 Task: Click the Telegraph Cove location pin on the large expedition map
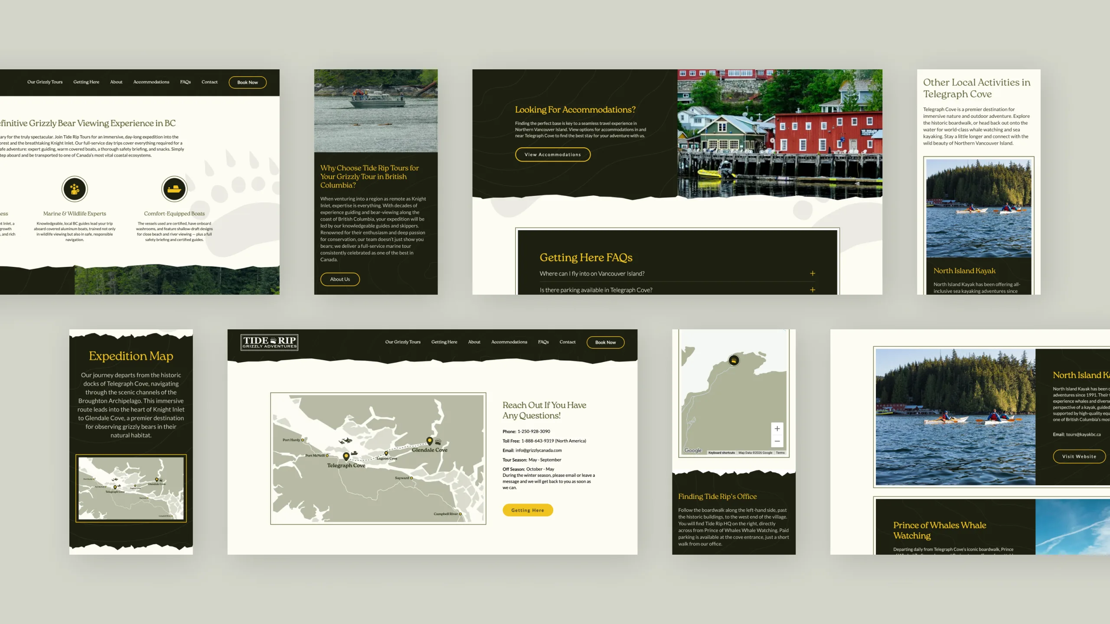[346, 456]
